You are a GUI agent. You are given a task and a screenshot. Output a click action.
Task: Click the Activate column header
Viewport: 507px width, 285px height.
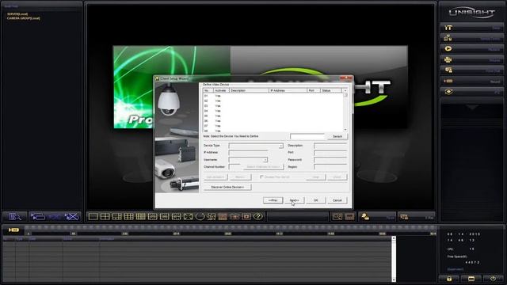tap(221, 90)
